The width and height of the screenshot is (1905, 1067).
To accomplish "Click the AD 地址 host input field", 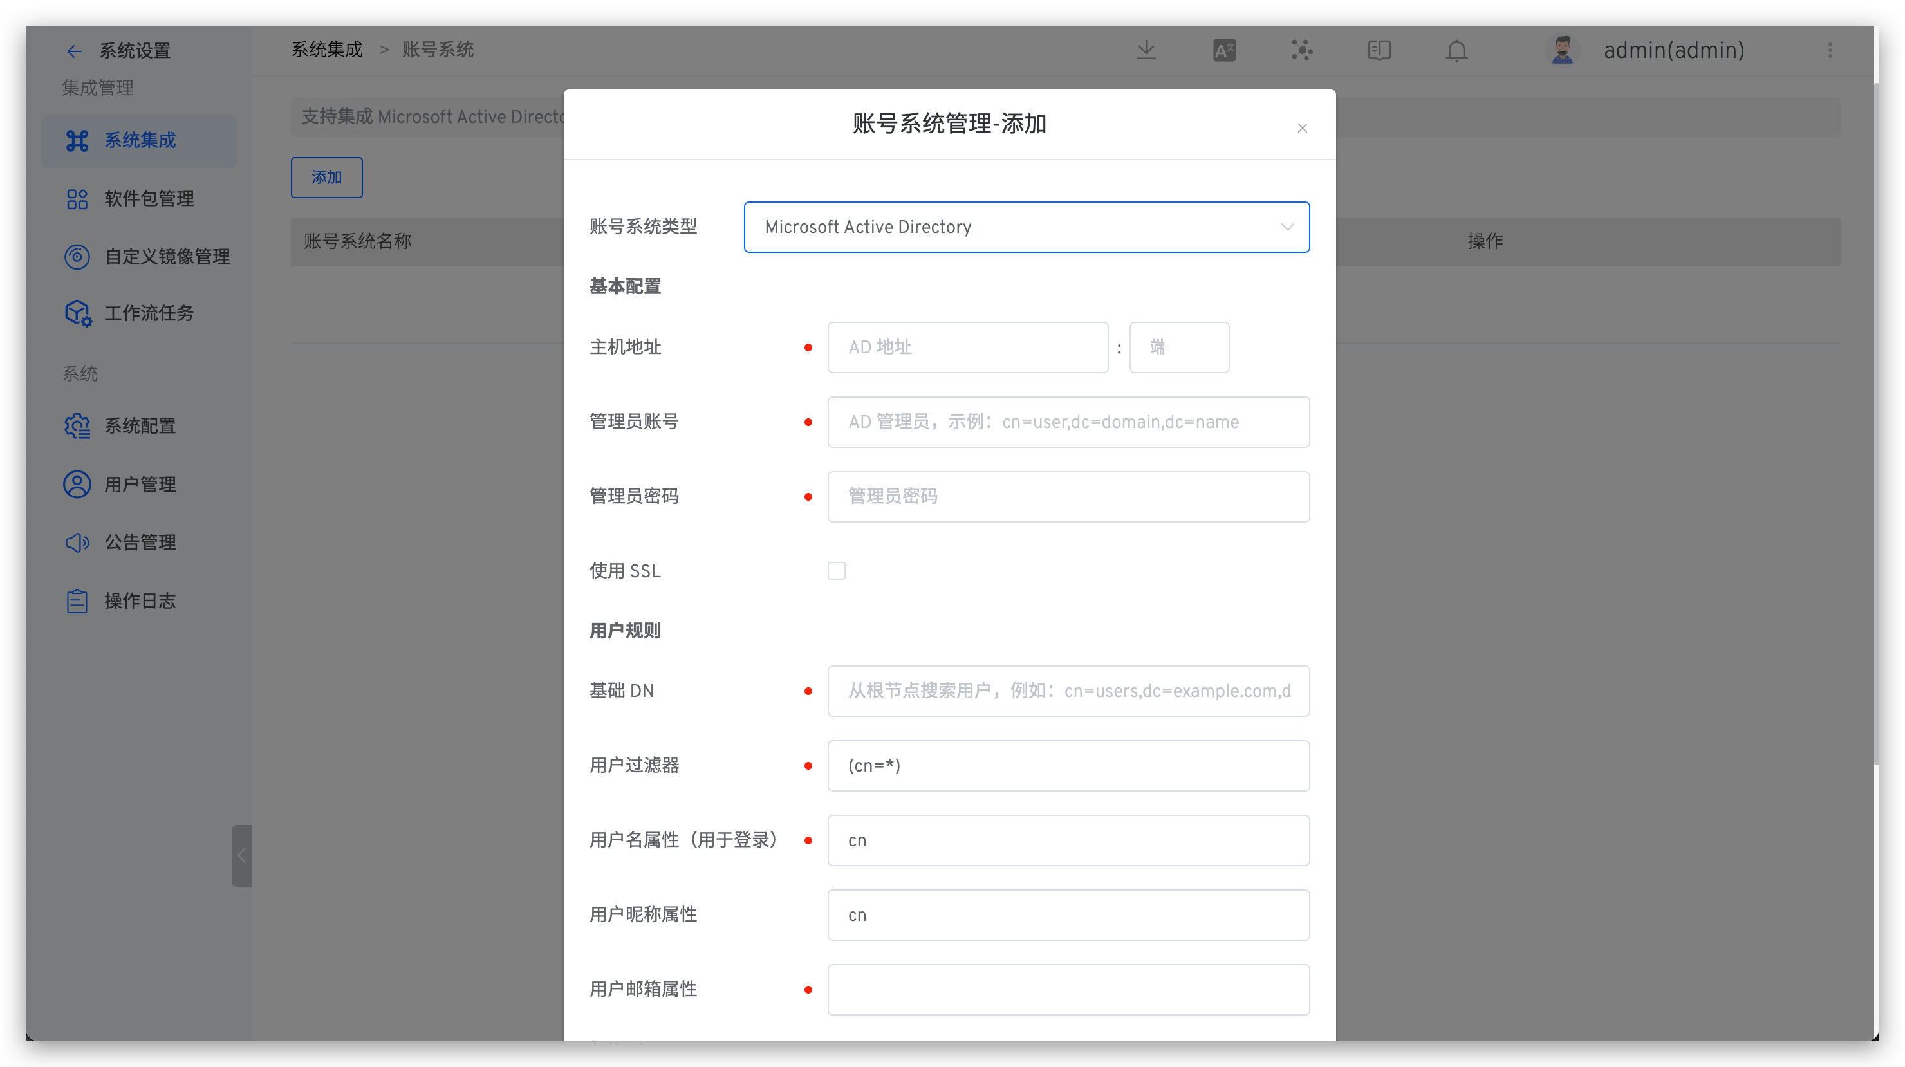I will click(x=967, y=348).
